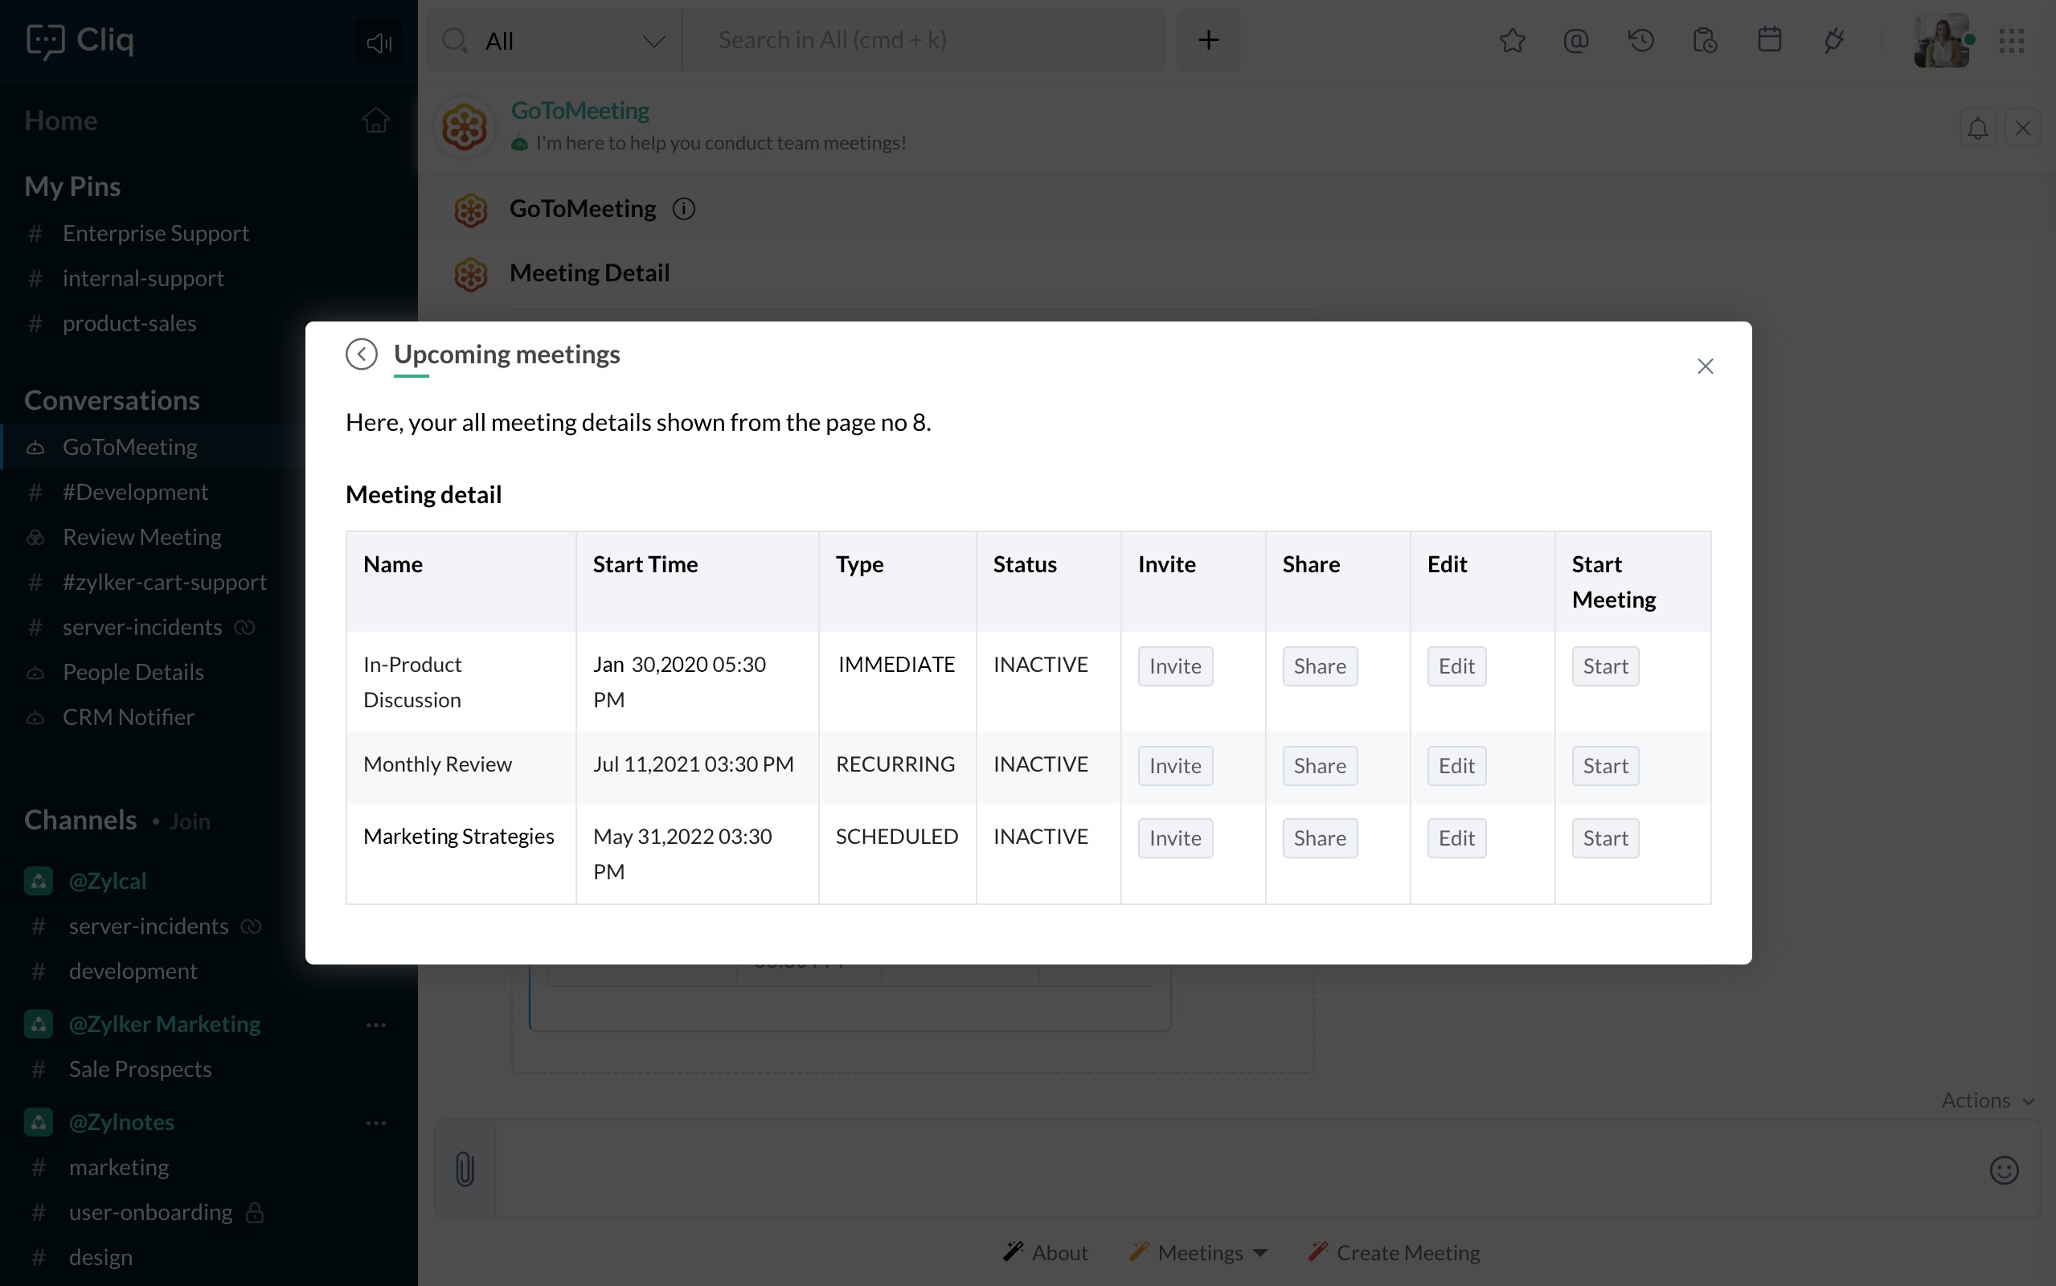Viewport: 2056px width, 1286px height.
Task: Open Review Meeting conversation
Action: click(142, 537)
